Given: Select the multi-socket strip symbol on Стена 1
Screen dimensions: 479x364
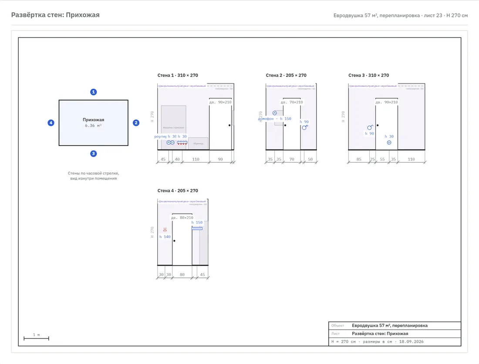Looking at the screenshot, I should point(182,142).
